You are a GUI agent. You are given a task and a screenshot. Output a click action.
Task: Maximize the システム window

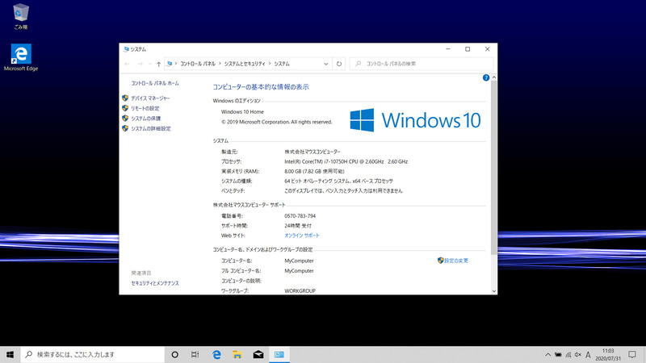point(468,49)
